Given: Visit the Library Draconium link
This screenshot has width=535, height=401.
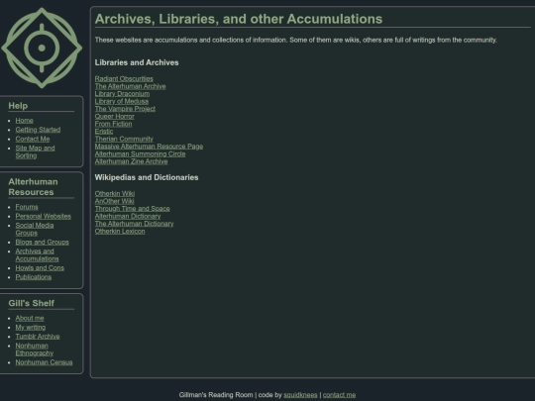Looking at the screenshot, I should pos(122,94).
